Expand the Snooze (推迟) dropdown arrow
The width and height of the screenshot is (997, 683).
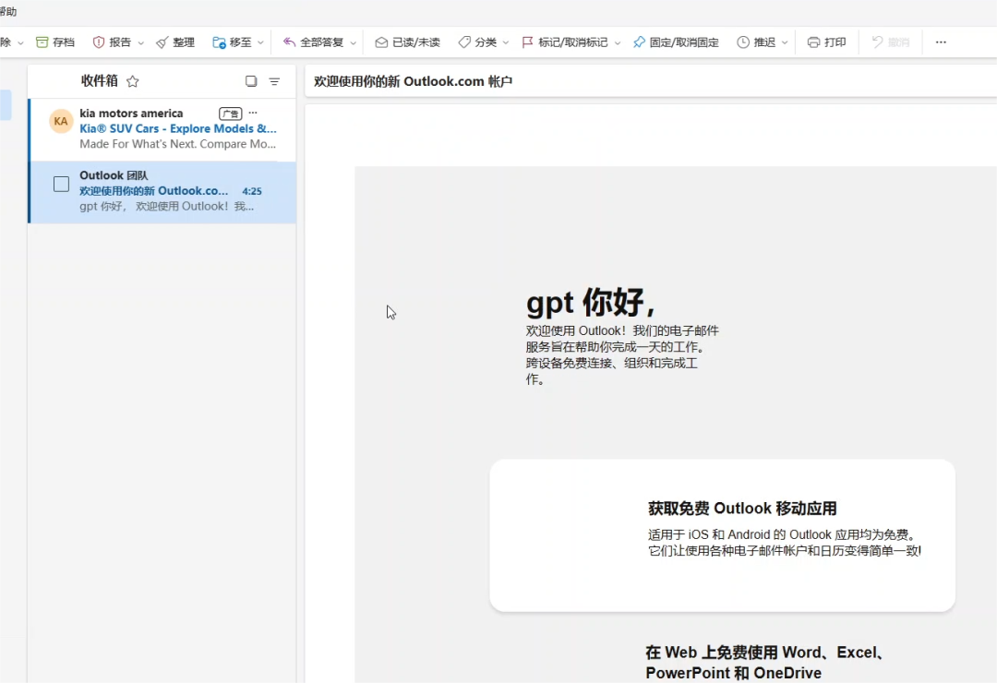pos(785,43)
